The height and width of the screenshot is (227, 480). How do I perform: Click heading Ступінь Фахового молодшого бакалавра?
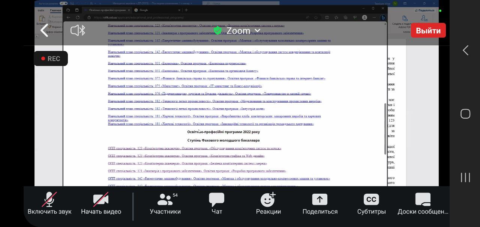coord(223,140)
